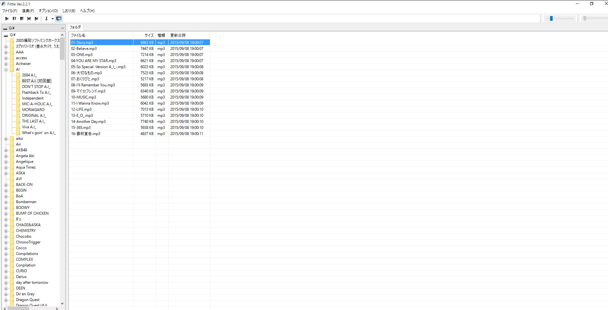The height and width of the screenshot is (310, 608).
Task: Click the folder icon beside CHEMISTRY
Action: point(12,231)
